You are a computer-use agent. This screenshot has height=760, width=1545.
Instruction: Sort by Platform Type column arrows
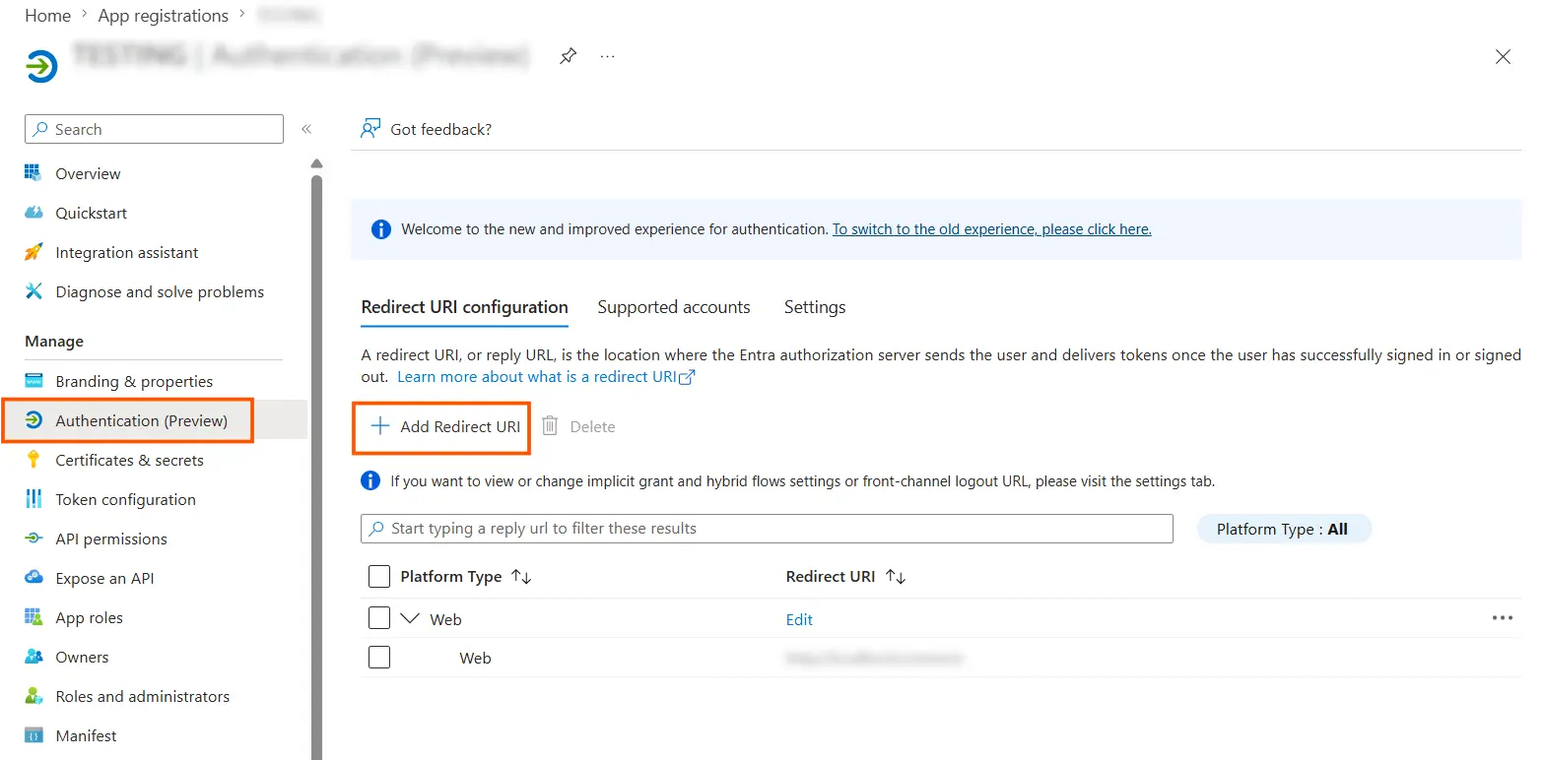[521, 577]
